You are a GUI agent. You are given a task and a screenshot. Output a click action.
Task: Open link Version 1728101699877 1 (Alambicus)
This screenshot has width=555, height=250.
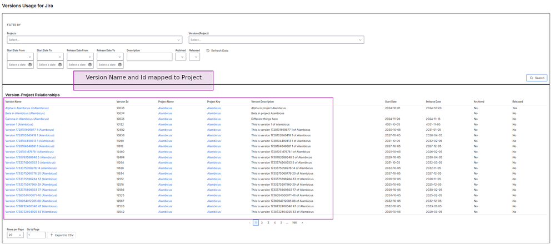(x=29, y=130)
